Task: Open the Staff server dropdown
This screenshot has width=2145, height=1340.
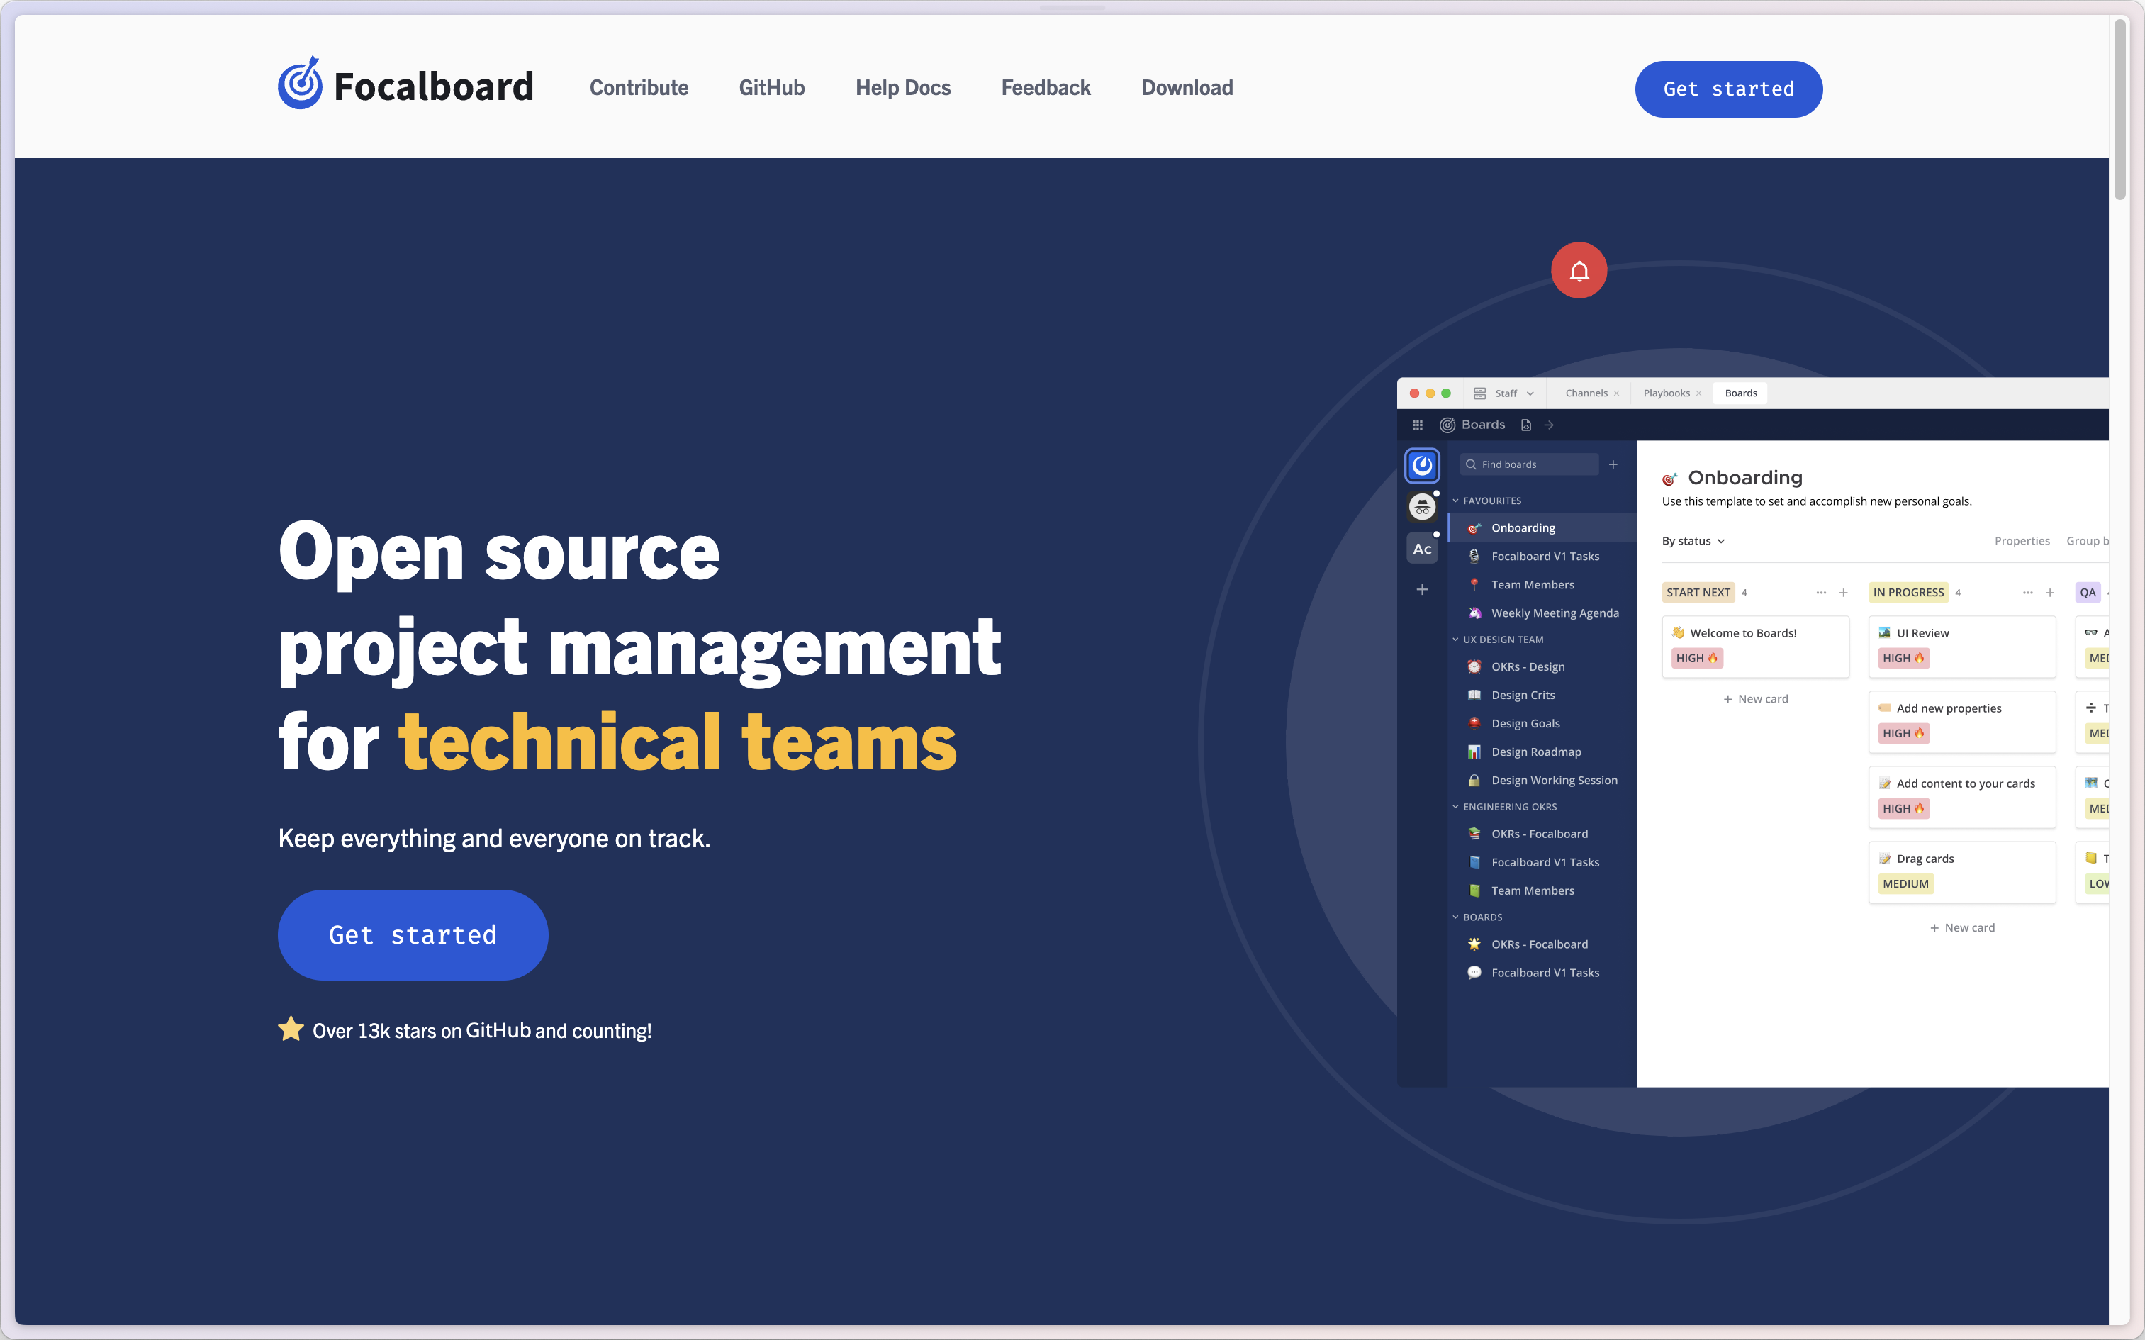Action: click(1504, 393)
